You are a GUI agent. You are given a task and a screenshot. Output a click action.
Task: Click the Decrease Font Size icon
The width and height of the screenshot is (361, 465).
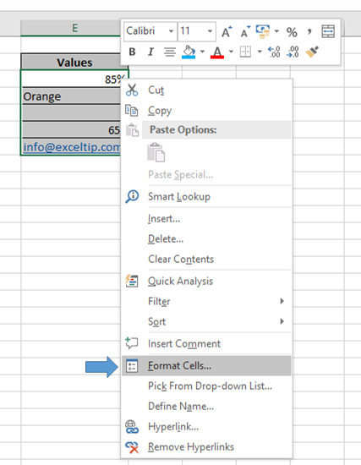click(245, 32)
